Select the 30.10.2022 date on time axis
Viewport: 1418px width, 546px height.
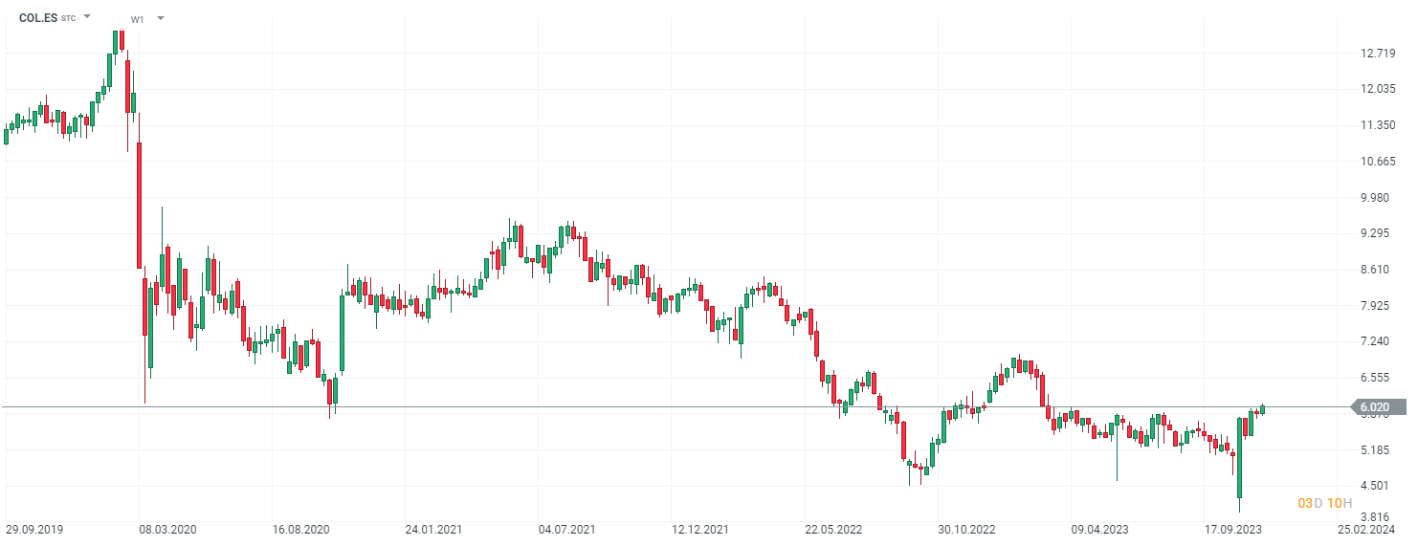[x=966, y=528]
